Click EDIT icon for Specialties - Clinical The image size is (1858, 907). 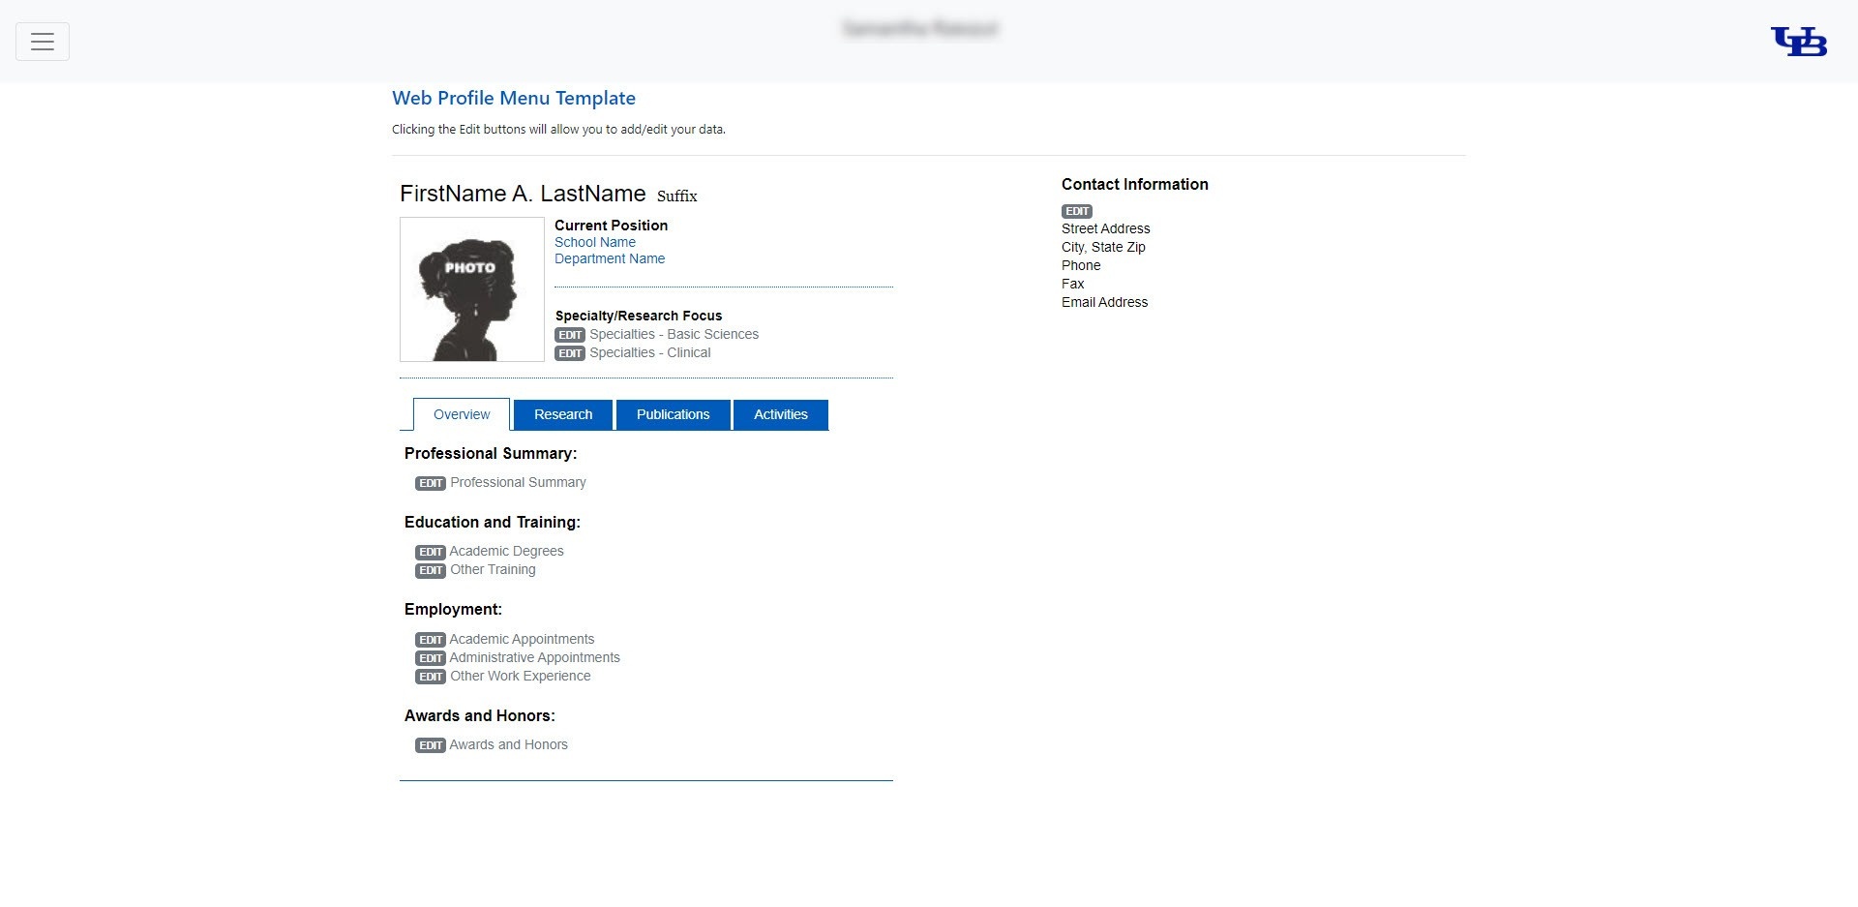[570, 353]
